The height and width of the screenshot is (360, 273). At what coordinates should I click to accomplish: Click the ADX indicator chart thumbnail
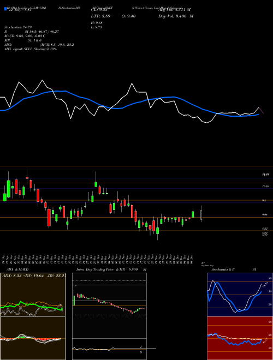click(33, 295)
